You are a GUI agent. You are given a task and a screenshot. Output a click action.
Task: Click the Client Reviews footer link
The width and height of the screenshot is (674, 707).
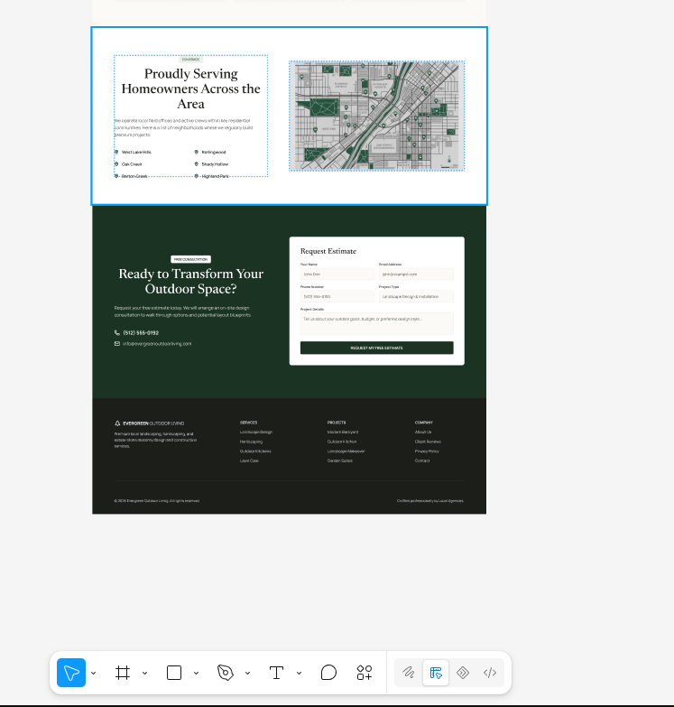pos(428,442)
